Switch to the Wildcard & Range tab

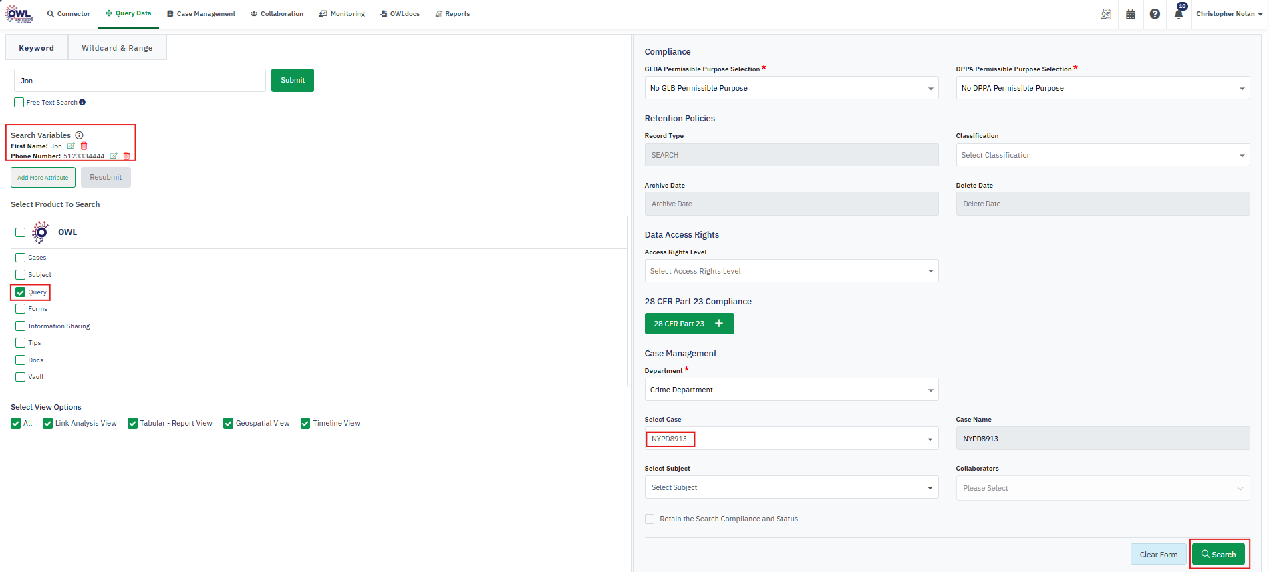[117, 48]
